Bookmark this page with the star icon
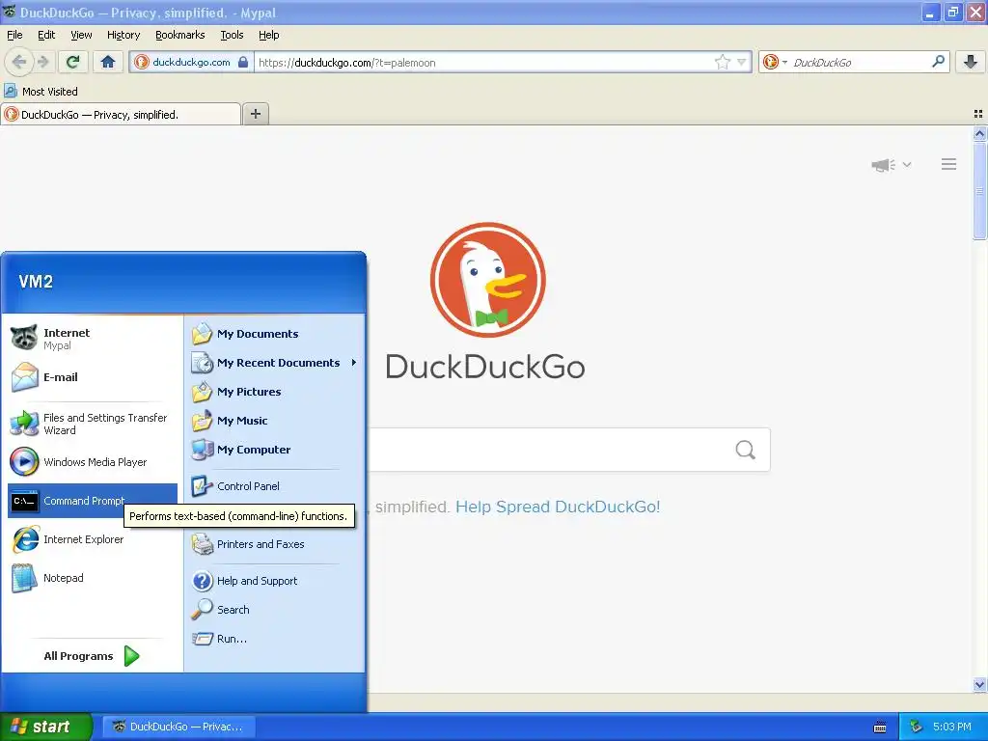This screenshot has width=988, height=741. coord(722,62)
